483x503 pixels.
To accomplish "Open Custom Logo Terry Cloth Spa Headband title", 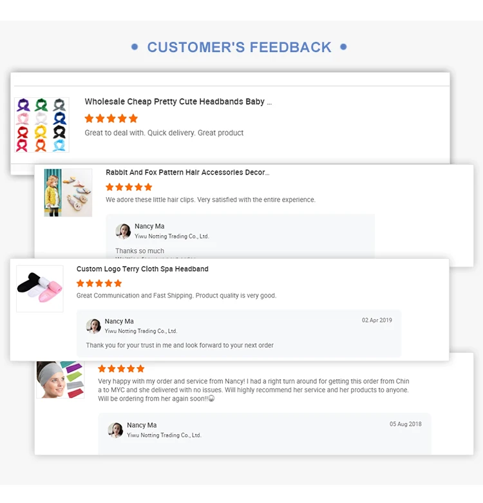I will pos(142,269).
